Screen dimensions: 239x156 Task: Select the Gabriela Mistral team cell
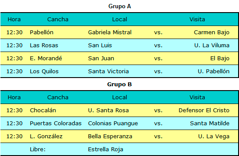[110, 32]
